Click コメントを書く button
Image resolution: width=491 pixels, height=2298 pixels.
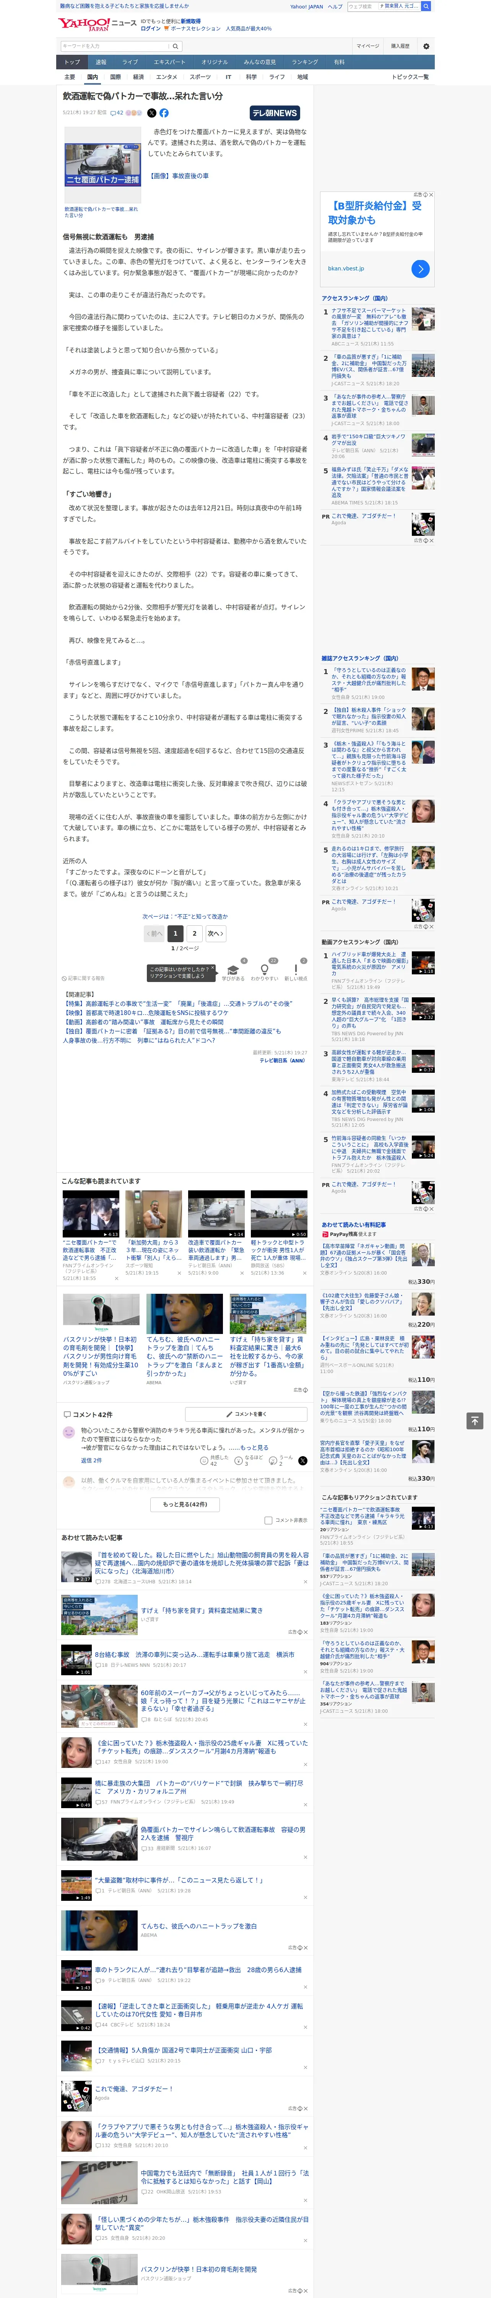[x=247, y=1414]
